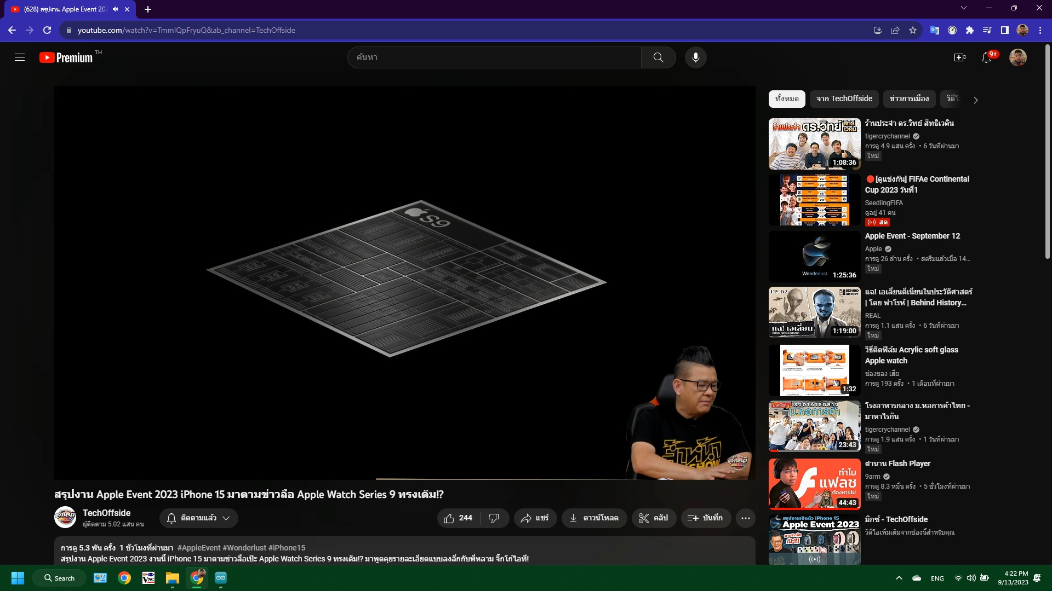
Task: Bookmark this page with star icon
Action: click(912, 30)
